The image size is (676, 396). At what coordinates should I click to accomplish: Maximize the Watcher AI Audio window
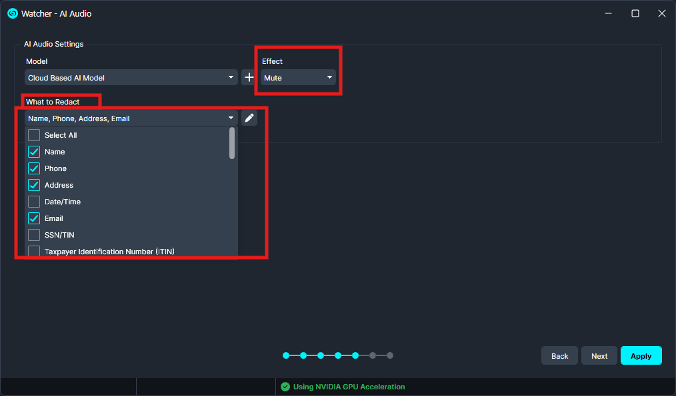click(635, 13)
